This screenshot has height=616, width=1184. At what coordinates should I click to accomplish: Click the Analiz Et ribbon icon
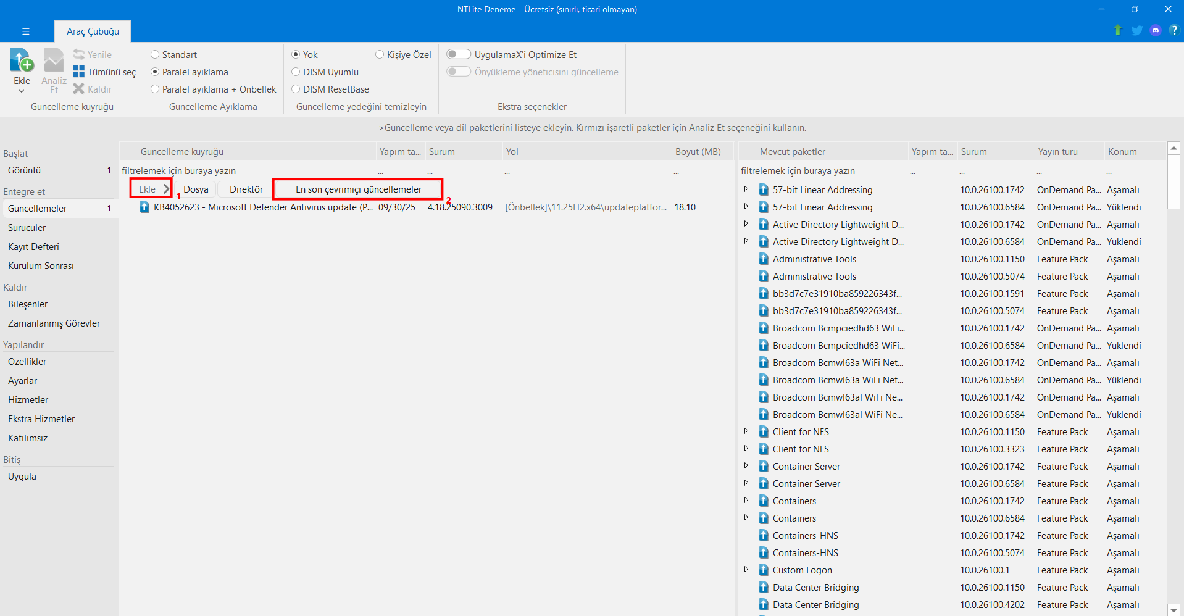pos(54,61)
